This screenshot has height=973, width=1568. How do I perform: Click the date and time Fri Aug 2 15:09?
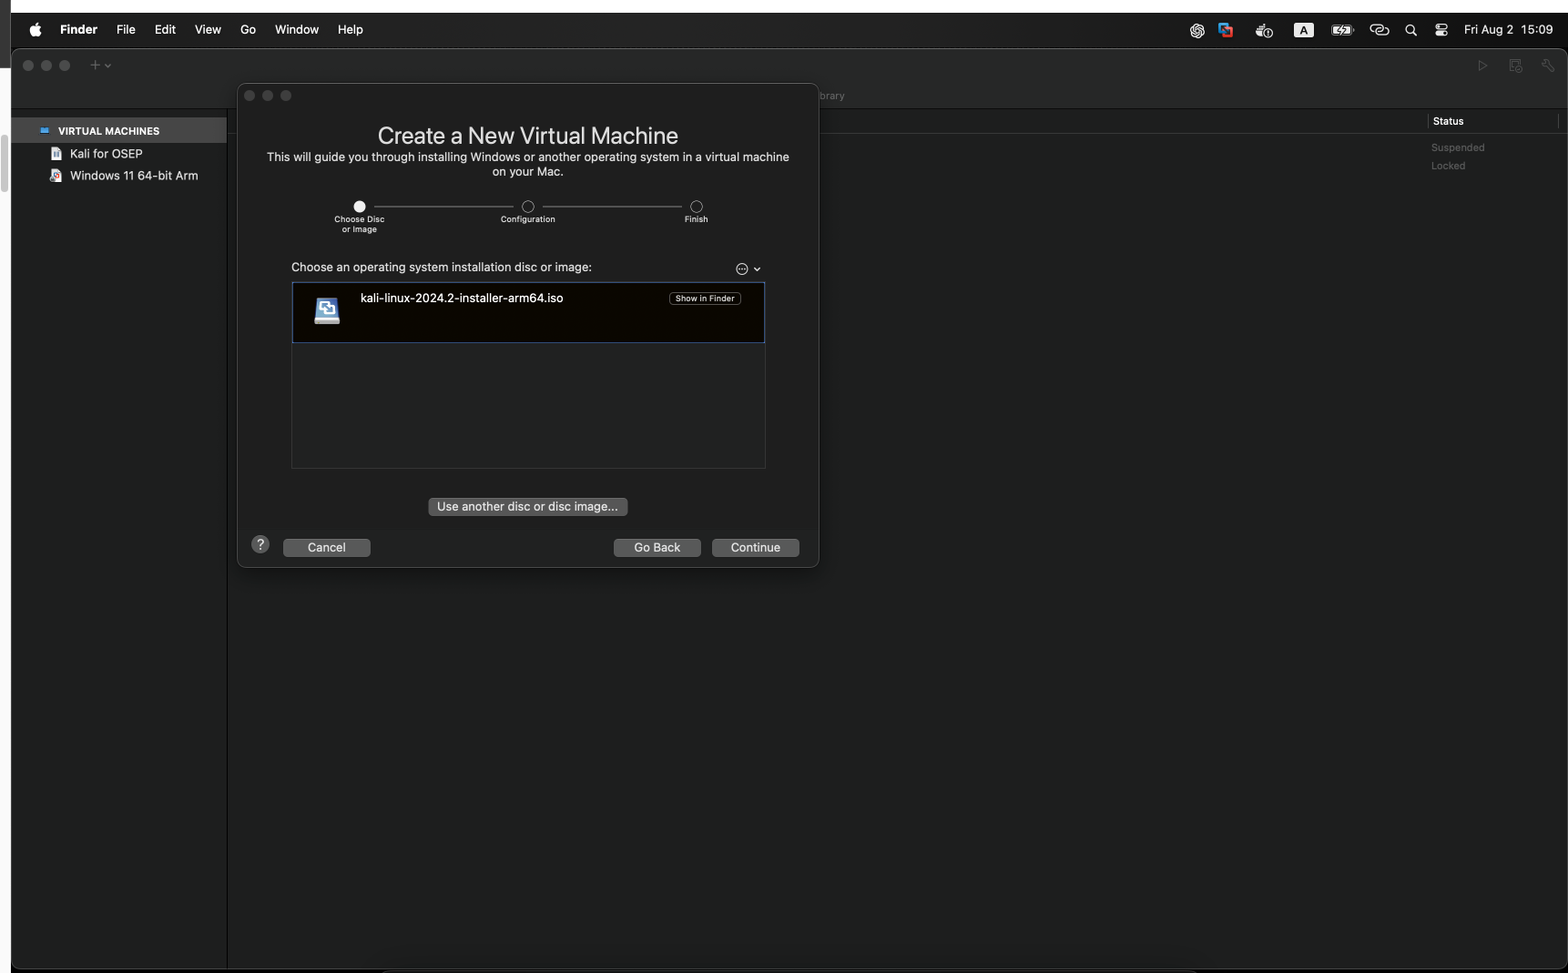click(x=1508, y=30)
